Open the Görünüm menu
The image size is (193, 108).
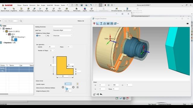(32, 5)
